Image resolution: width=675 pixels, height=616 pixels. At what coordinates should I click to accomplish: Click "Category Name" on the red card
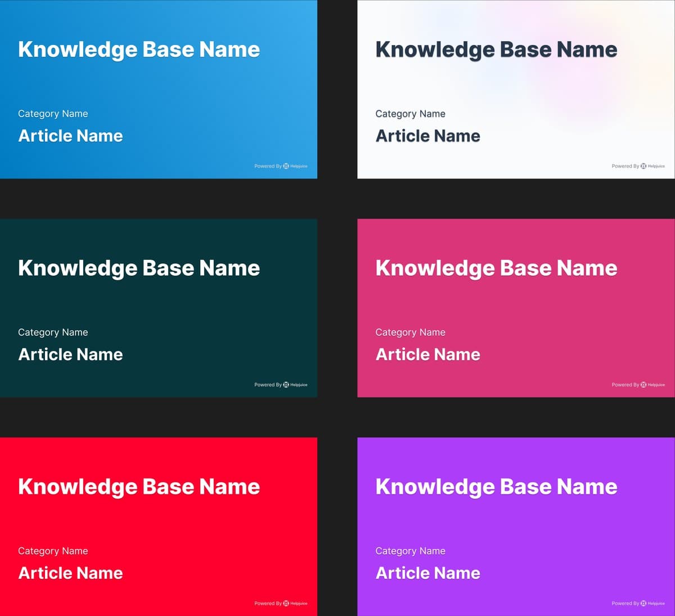[53, 551]
